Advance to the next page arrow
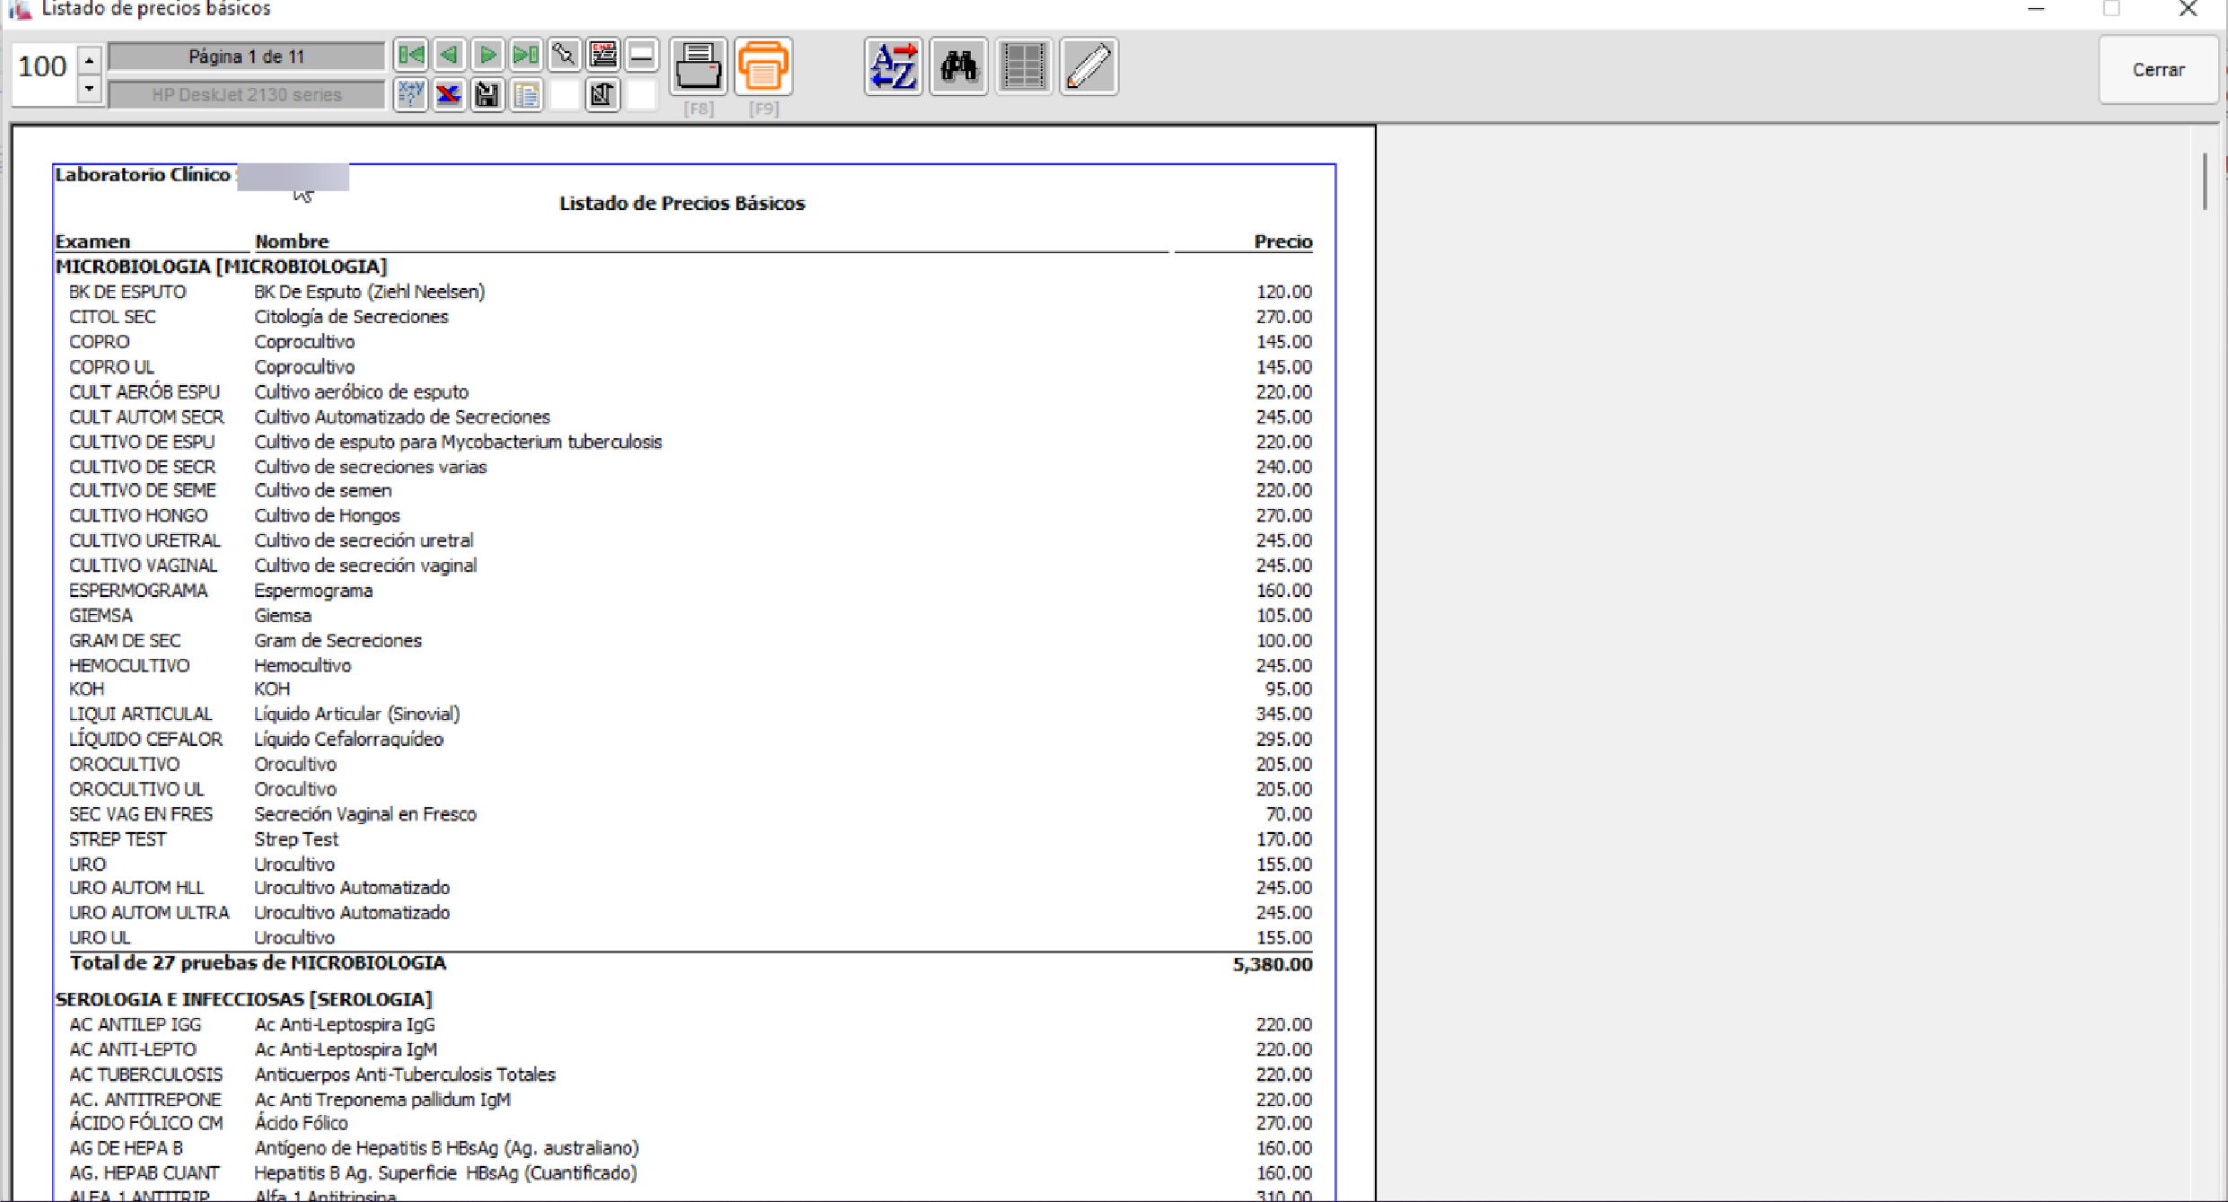 pos(488,56)
